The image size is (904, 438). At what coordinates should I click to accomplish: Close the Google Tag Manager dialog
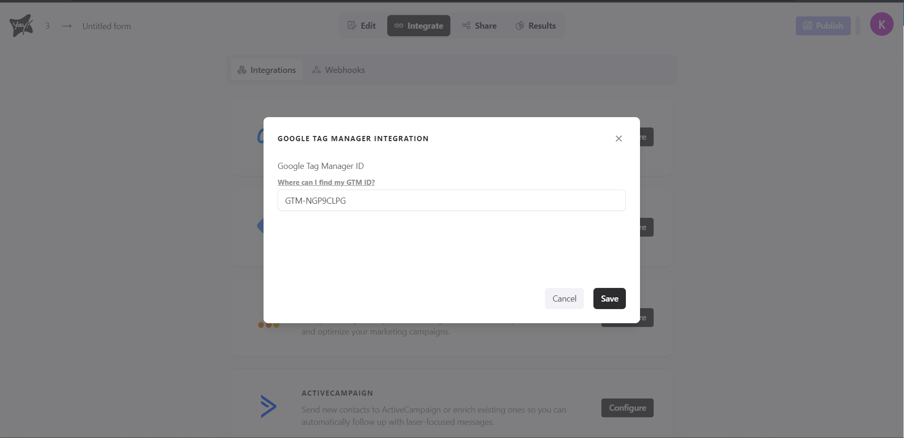click(x=618, y=138)
